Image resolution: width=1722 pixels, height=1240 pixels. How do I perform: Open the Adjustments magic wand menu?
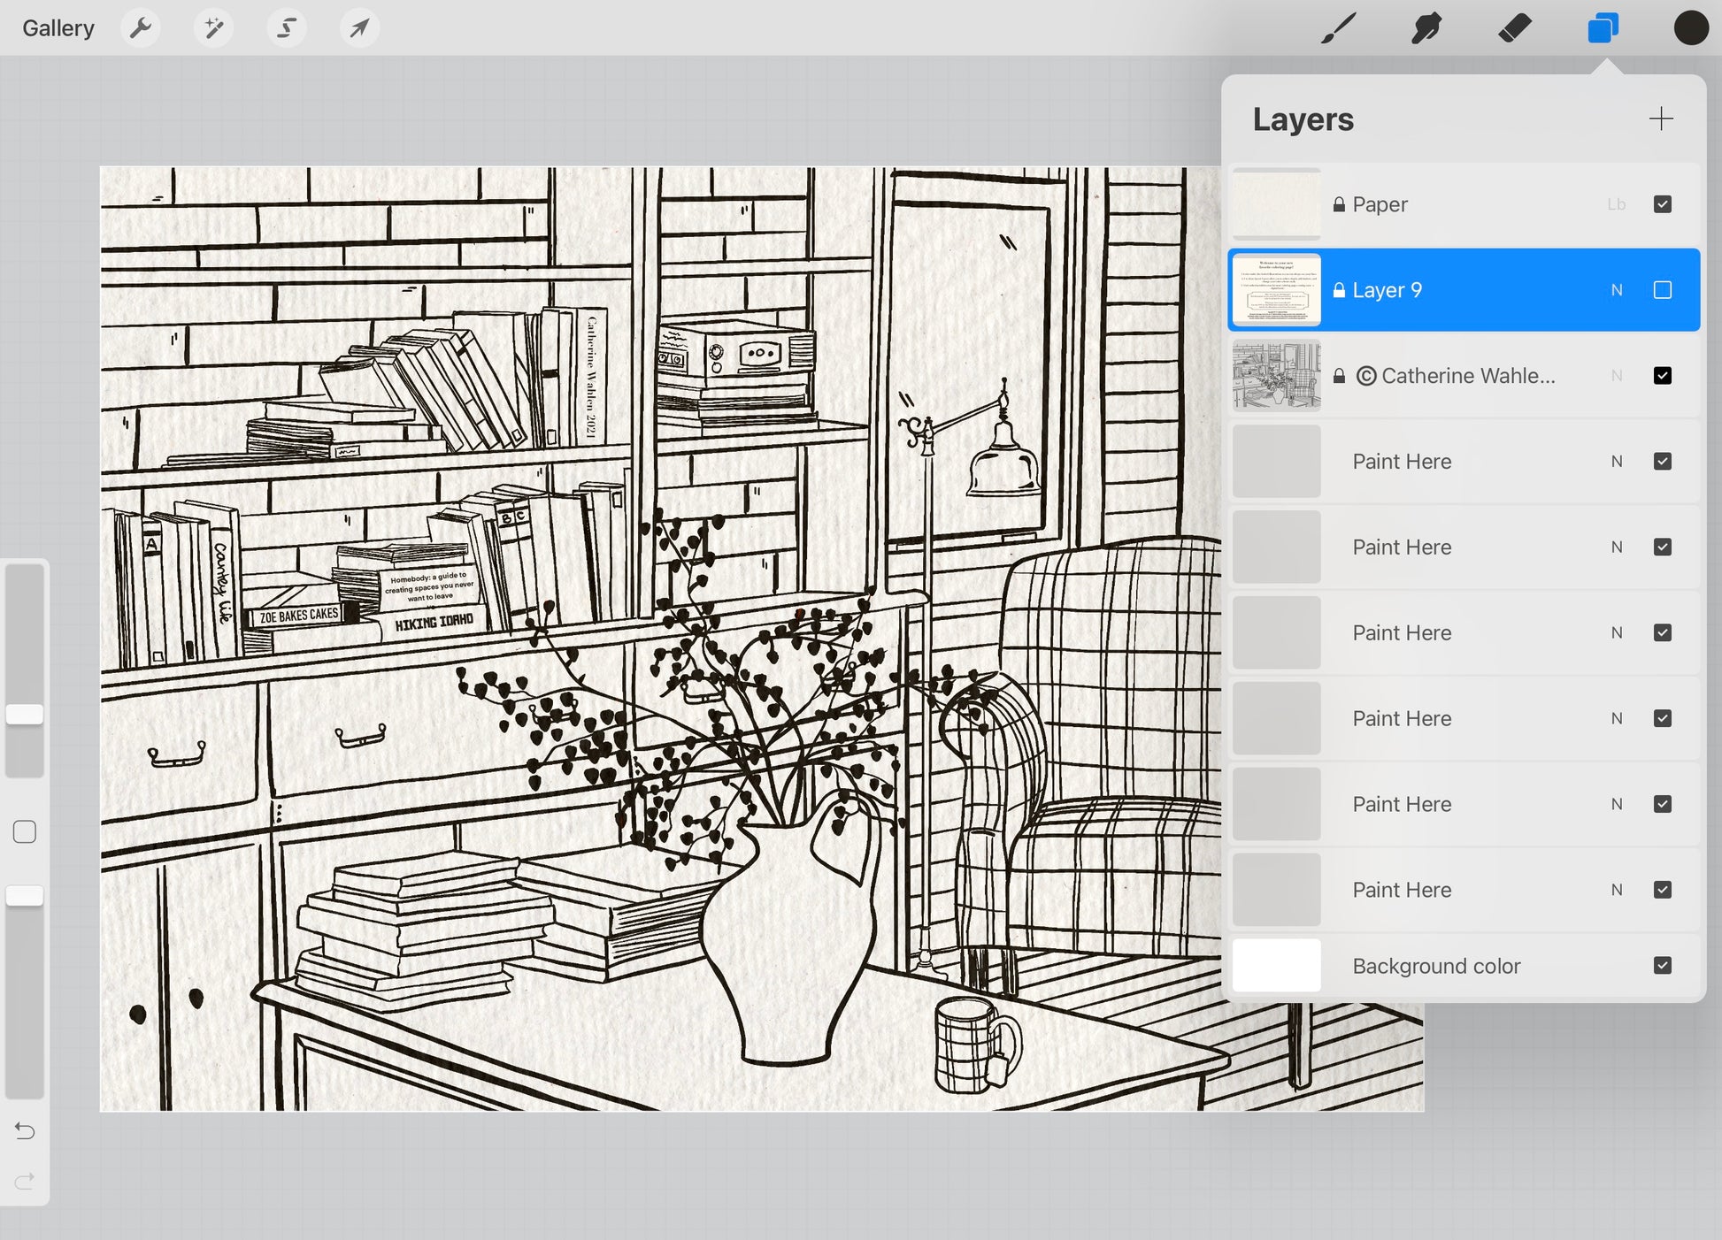[213, 28]
